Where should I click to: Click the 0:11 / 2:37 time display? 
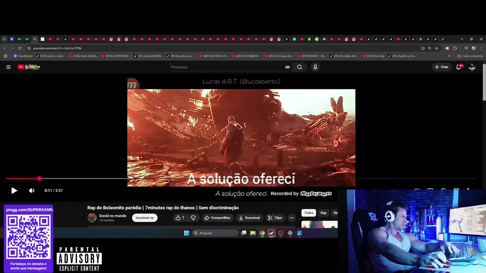point(54,191)
